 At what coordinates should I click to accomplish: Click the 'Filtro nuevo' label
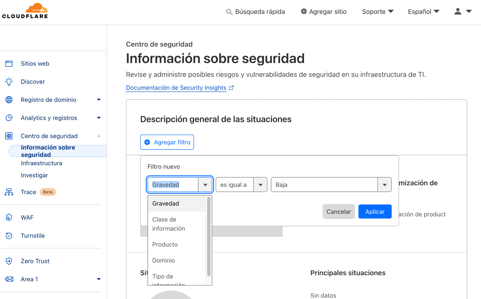[x=164, y=167]
